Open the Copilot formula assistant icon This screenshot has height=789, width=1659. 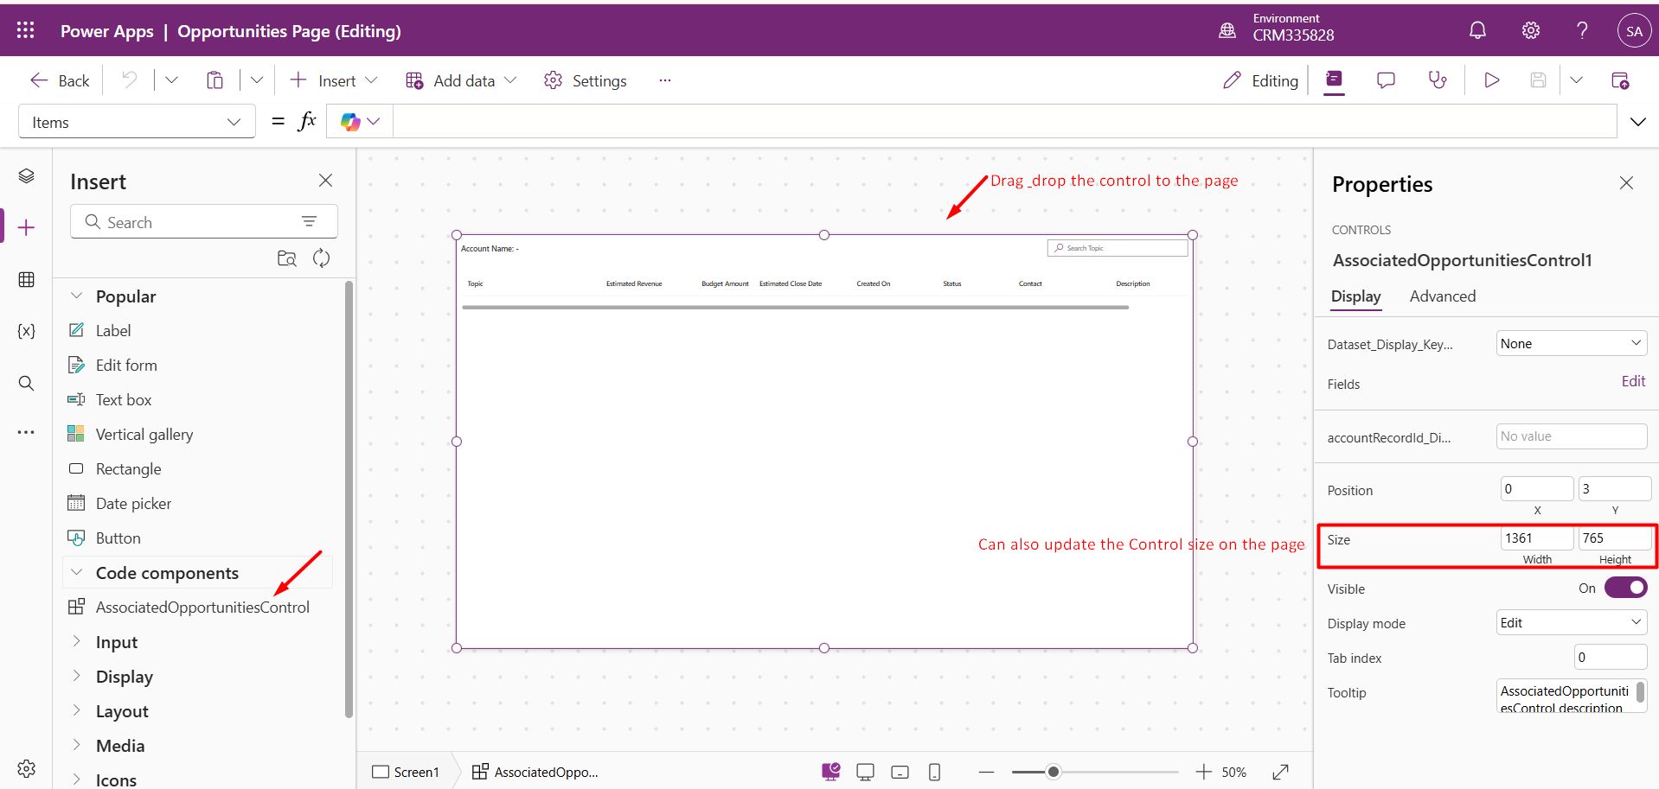click(359, 122)
